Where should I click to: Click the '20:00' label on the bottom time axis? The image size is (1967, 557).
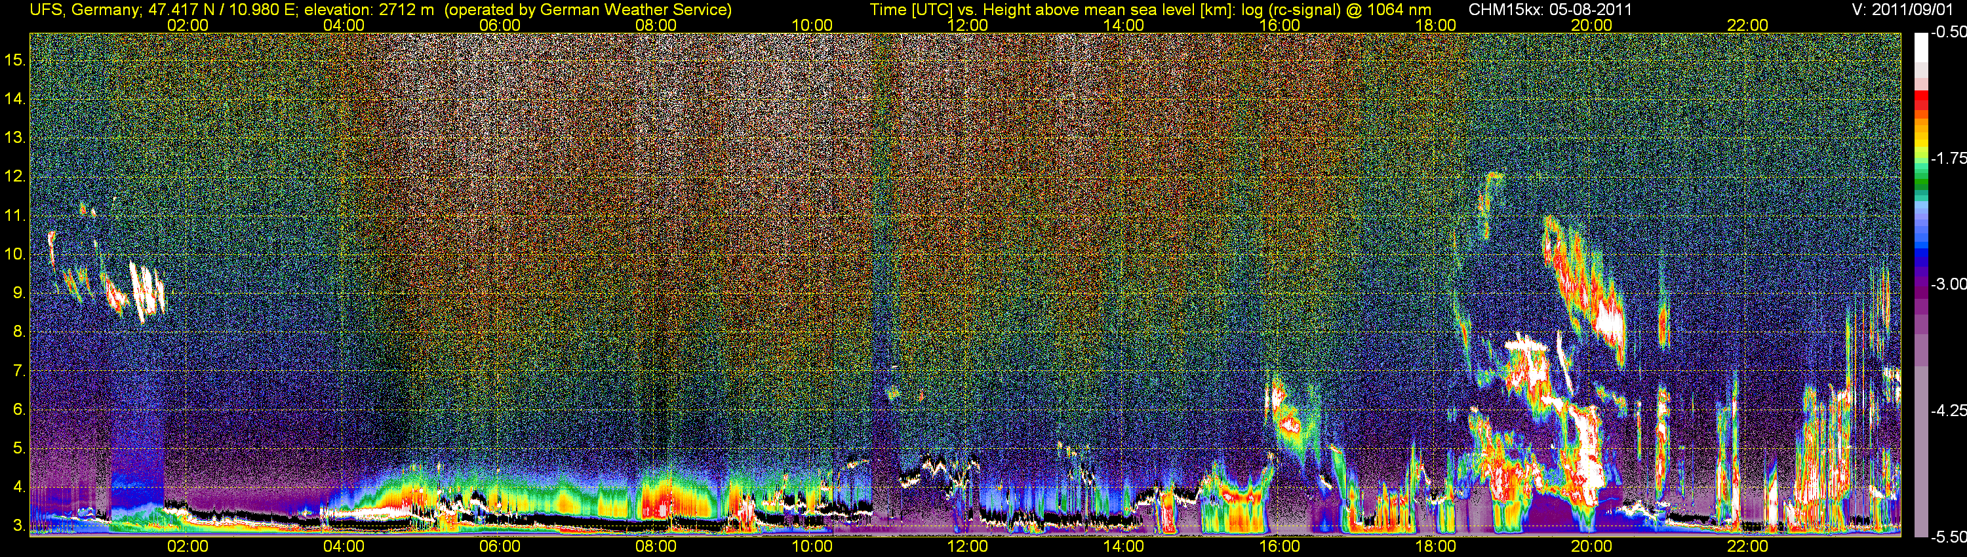tap(1592, 547)
